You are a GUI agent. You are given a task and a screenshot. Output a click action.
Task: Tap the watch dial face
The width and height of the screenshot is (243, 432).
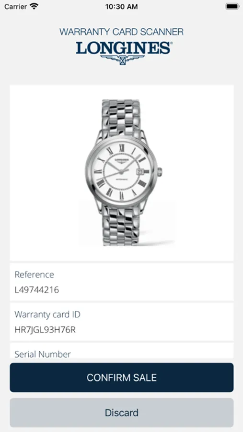point(121,172)
